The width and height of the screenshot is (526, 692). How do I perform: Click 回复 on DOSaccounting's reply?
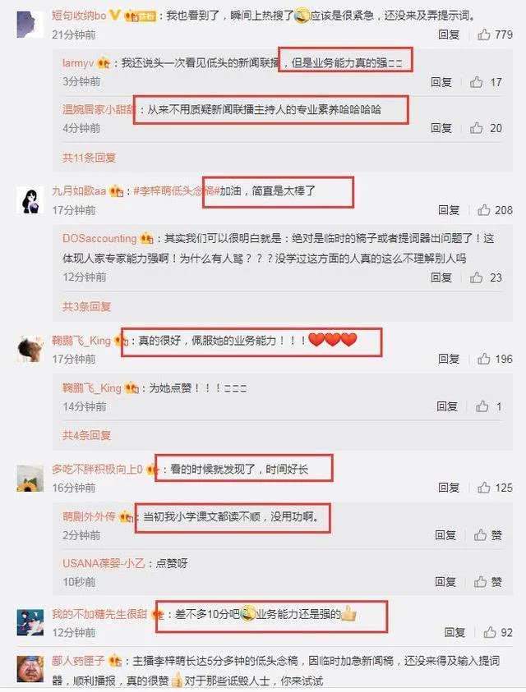(441, 277)
